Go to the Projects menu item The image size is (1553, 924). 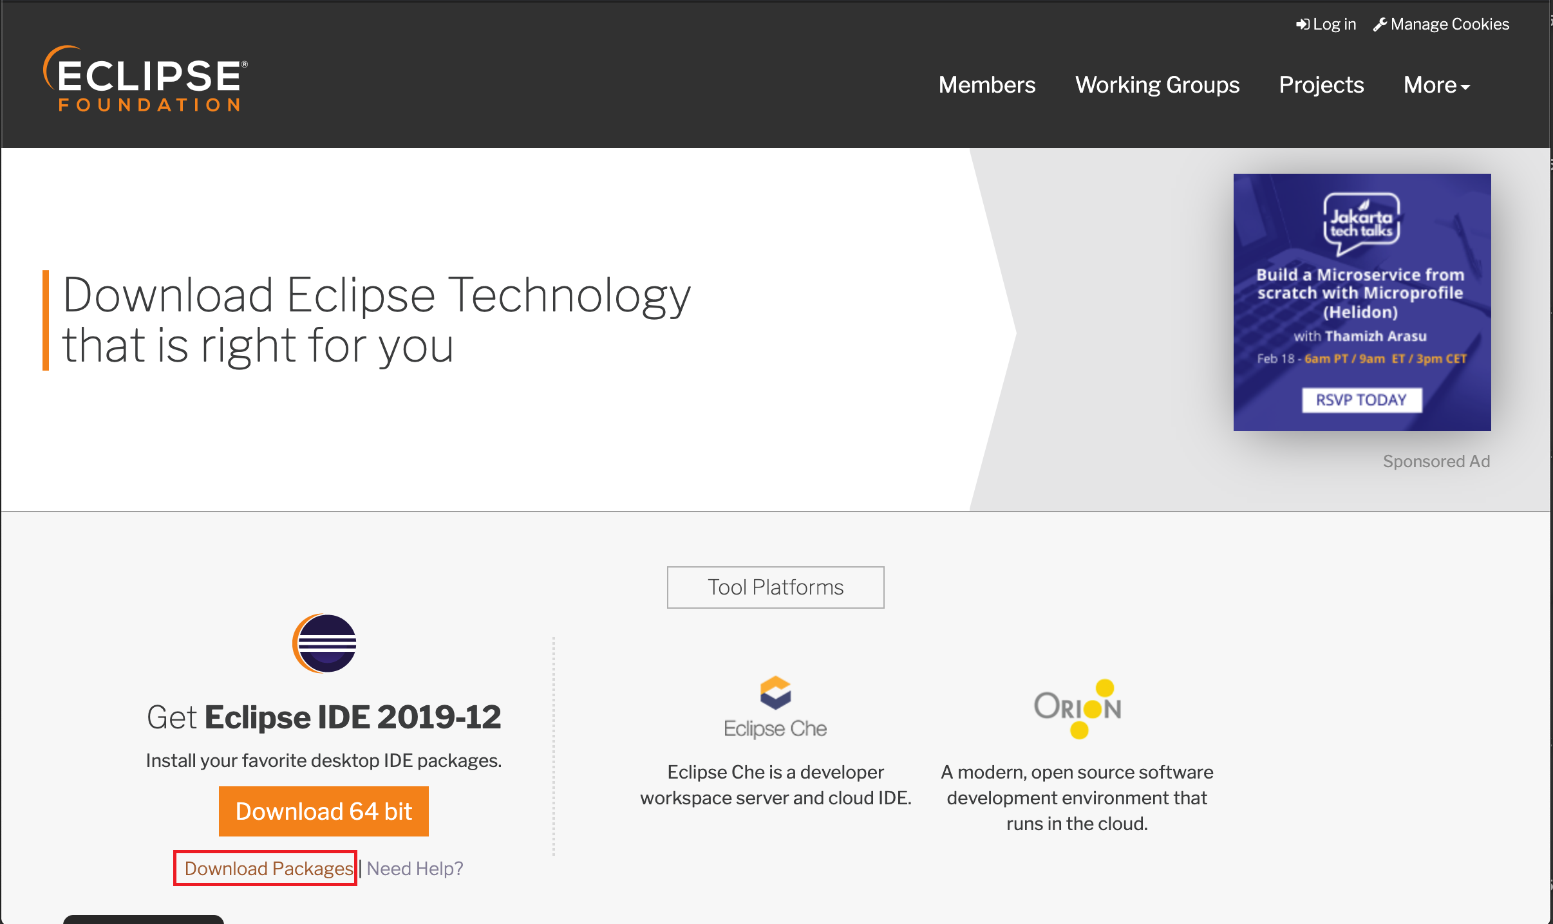point(1321,85)
